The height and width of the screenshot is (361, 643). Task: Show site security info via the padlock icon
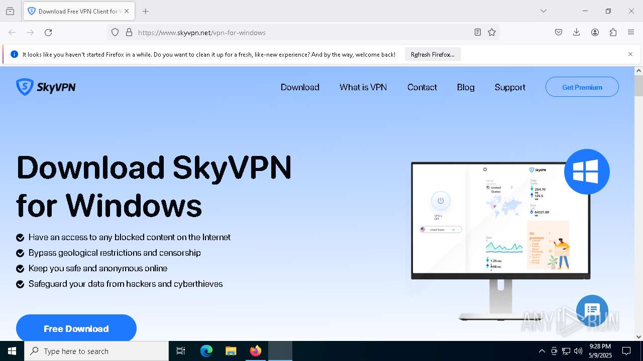point(129,32)
